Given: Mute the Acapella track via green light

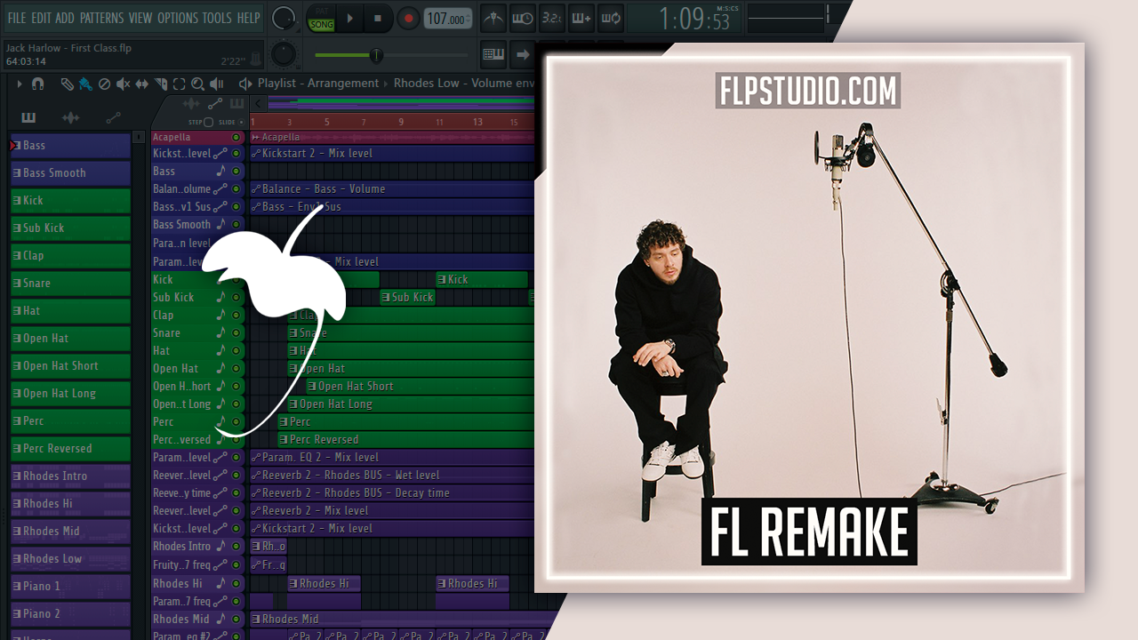Looking at the screenshot, I should 236,138.
